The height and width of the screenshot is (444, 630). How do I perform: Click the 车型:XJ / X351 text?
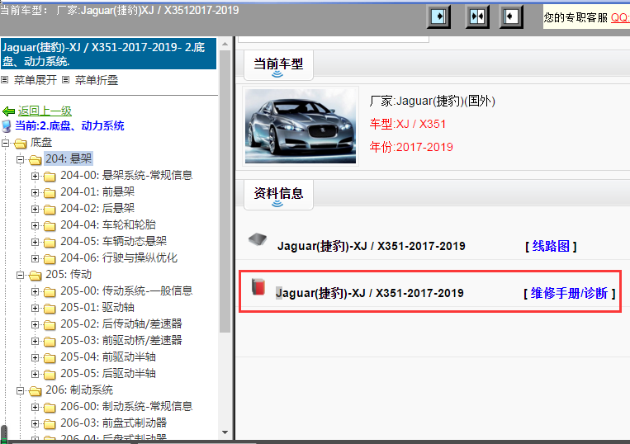pyautogui.click(x=407, y=124)
